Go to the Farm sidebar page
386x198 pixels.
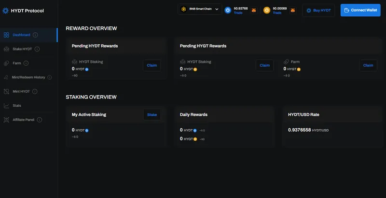coord(17,63)
